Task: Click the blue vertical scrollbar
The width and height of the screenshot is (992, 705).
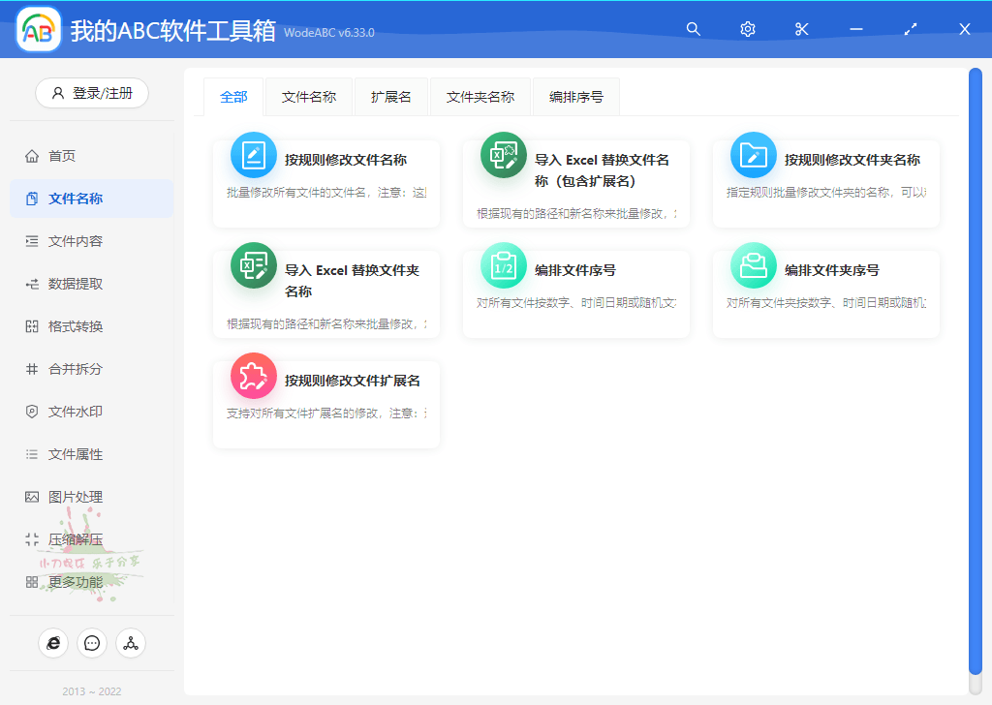Action: click(x=975, y=368)
